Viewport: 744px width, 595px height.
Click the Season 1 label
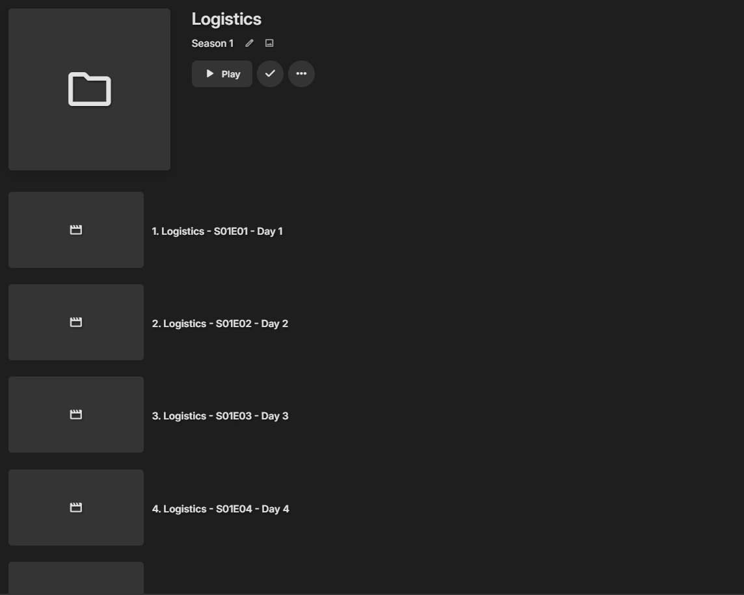tap(213, 43)
